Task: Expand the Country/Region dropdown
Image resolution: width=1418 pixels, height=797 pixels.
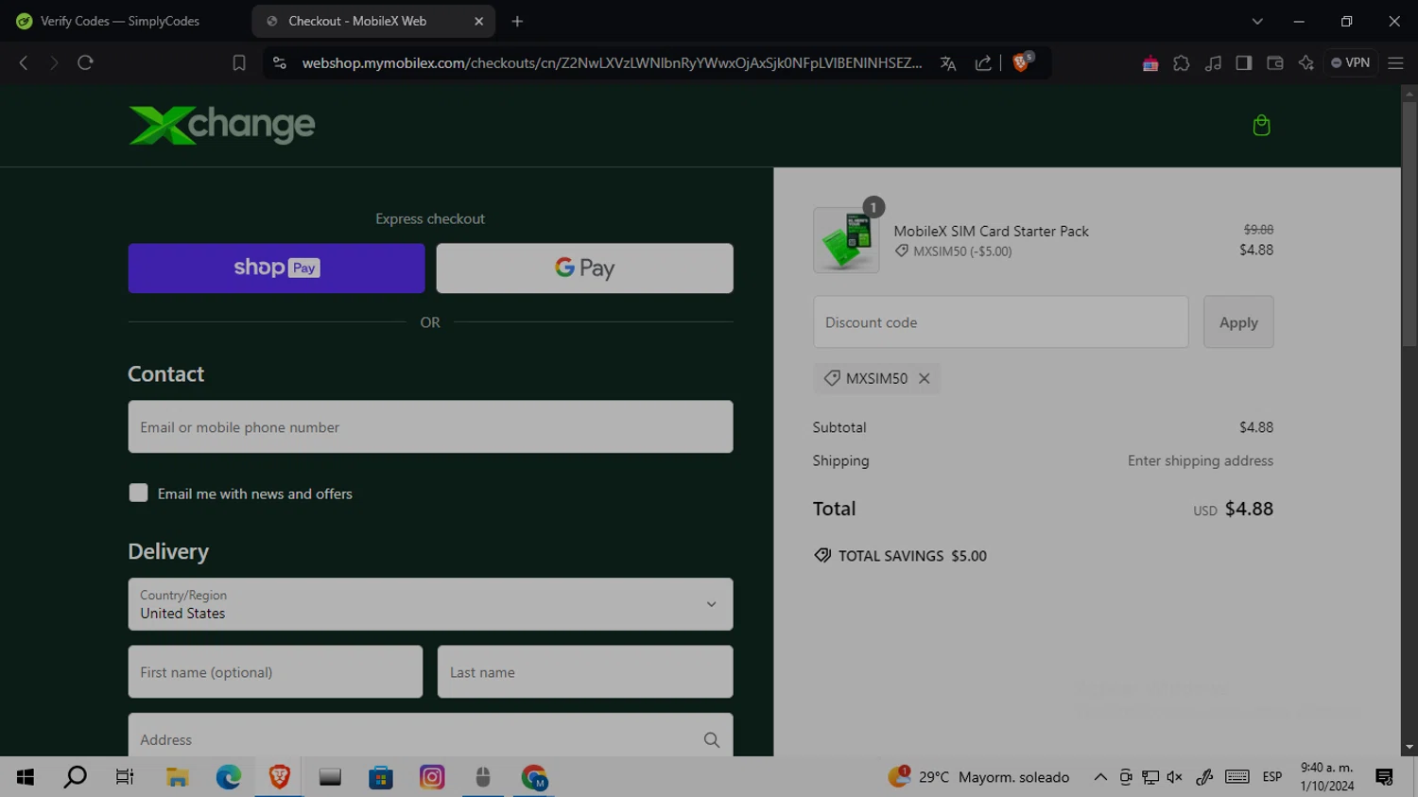Action: point(430,604)
